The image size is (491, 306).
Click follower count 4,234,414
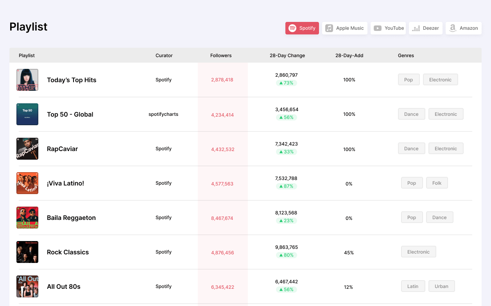222,115
